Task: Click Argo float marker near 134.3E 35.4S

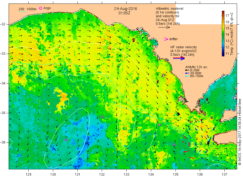Action: [x=160, y=125]
